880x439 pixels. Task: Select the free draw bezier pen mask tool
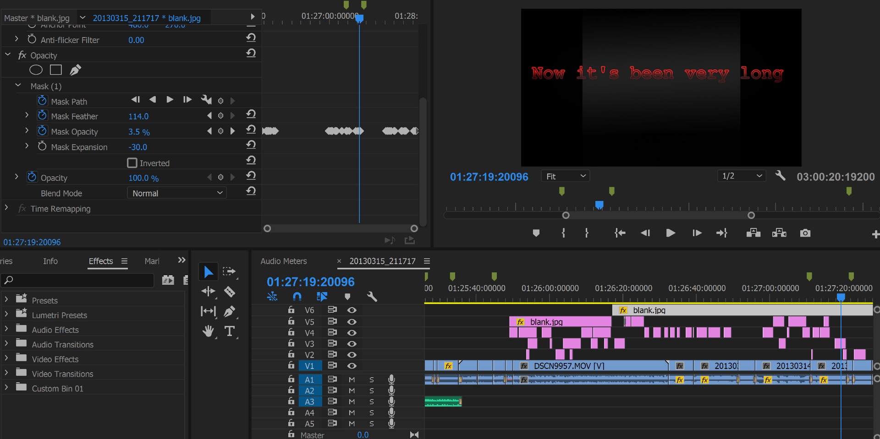[x=75, y=70]
